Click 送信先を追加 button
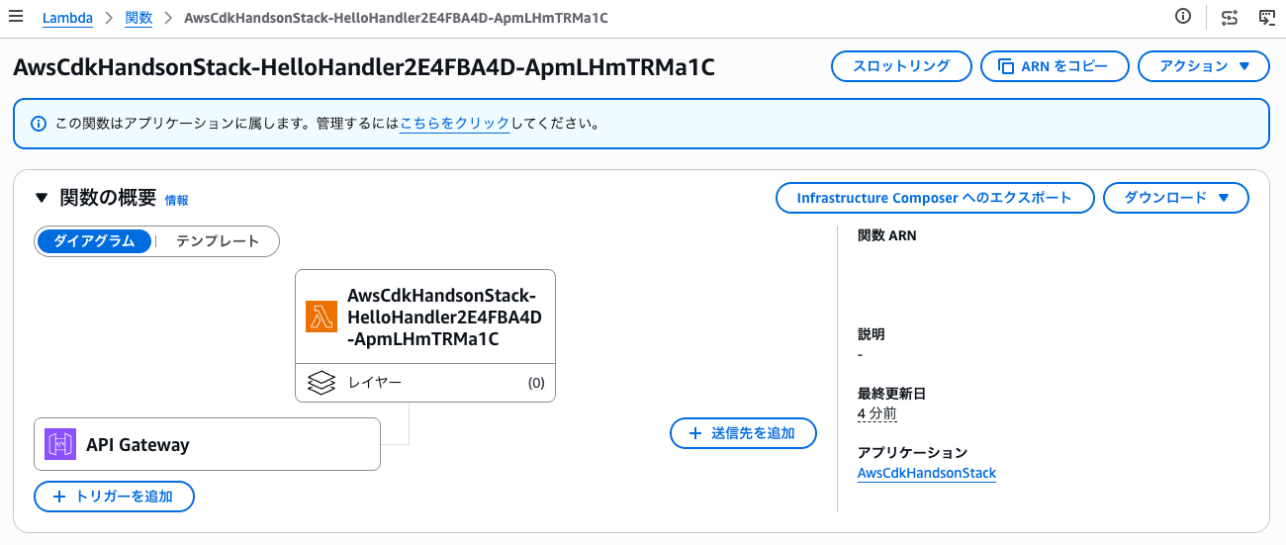The image size is (1286, 545). (x=743, y=433)
